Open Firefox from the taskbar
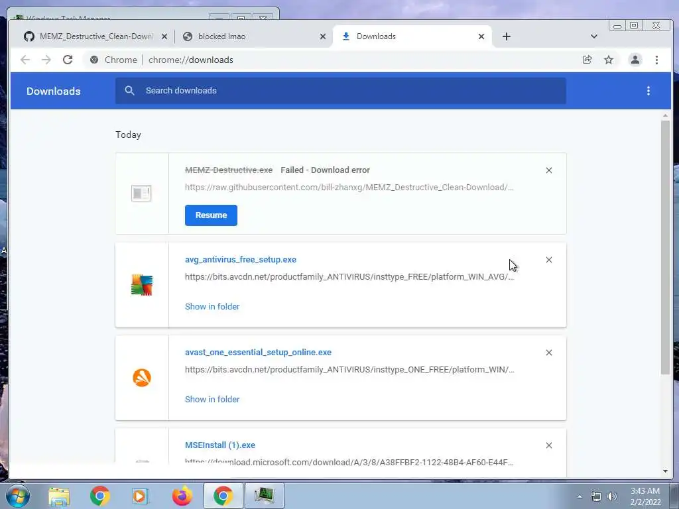679x509 pixels. tap(182, 496)
